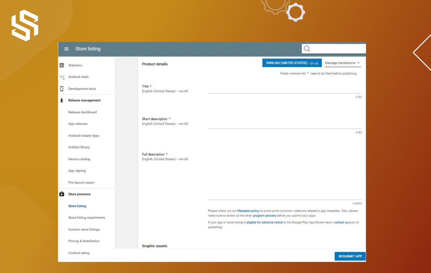Viewport: 431px width, 273px height.
Task: Click the Android vitals pulse icon
Action: coord(62,77)
